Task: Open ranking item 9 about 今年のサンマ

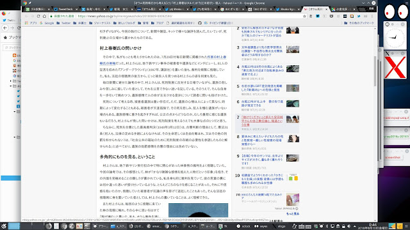Action: click(262, 160)
